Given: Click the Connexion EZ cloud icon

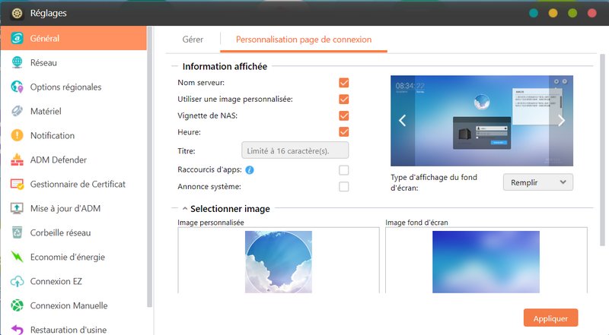Looking at the screenshot, I should (x=17, y=281).
